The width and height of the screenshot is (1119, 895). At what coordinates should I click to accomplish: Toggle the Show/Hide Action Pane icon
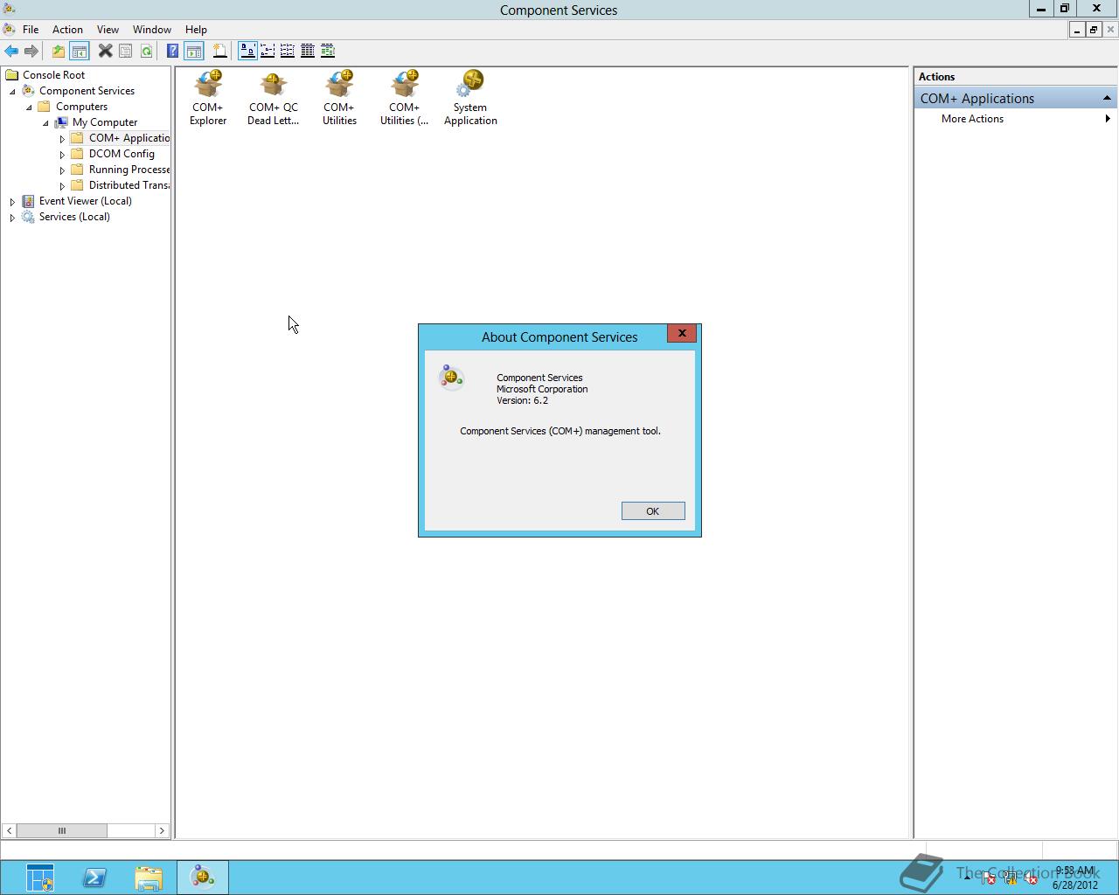click(x=193, y=51)
